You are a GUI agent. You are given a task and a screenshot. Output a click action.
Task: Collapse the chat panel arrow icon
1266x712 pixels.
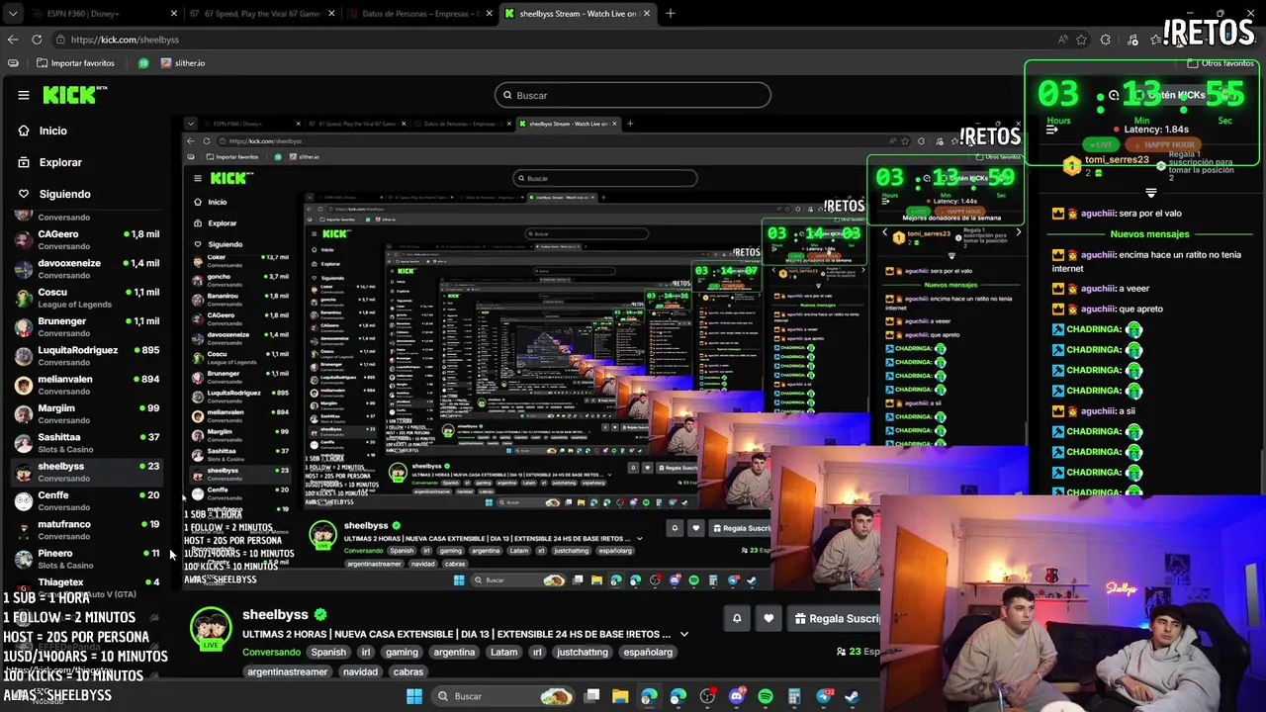coord(1052,129)
